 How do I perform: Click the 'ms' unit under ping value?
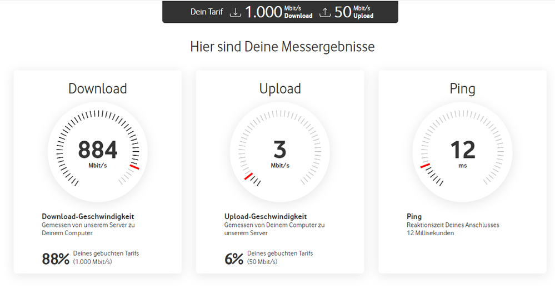tap(463, 166)
